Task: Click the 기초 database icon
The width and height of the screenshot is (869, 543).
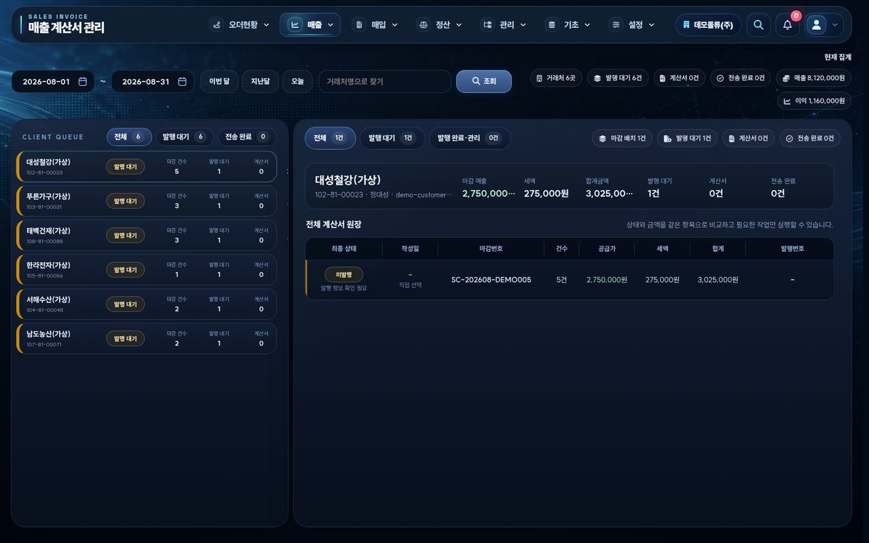Action: click(552, 25)
